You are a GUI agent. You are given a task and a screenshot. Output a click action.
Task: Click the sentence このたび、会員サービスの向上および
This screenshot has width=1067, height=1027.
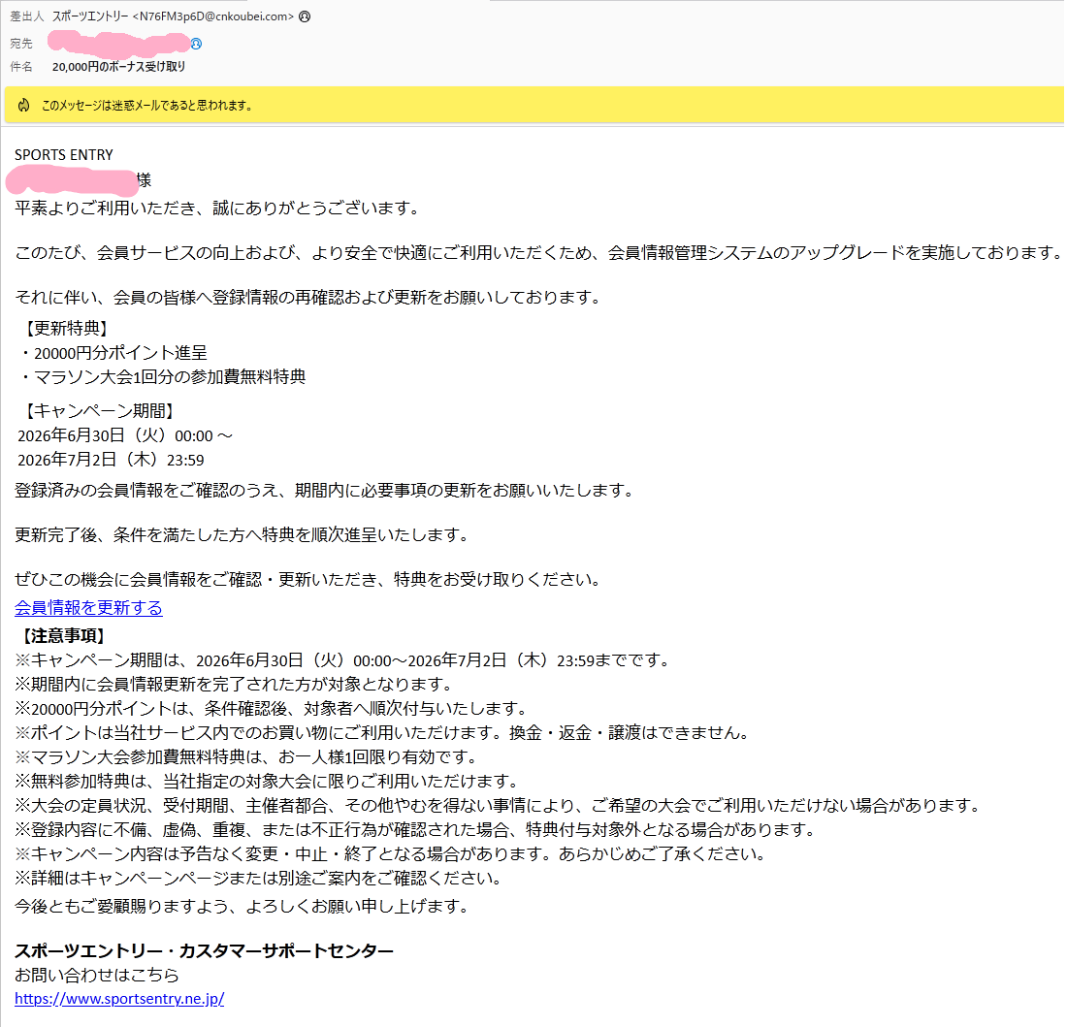coord(539,253)
